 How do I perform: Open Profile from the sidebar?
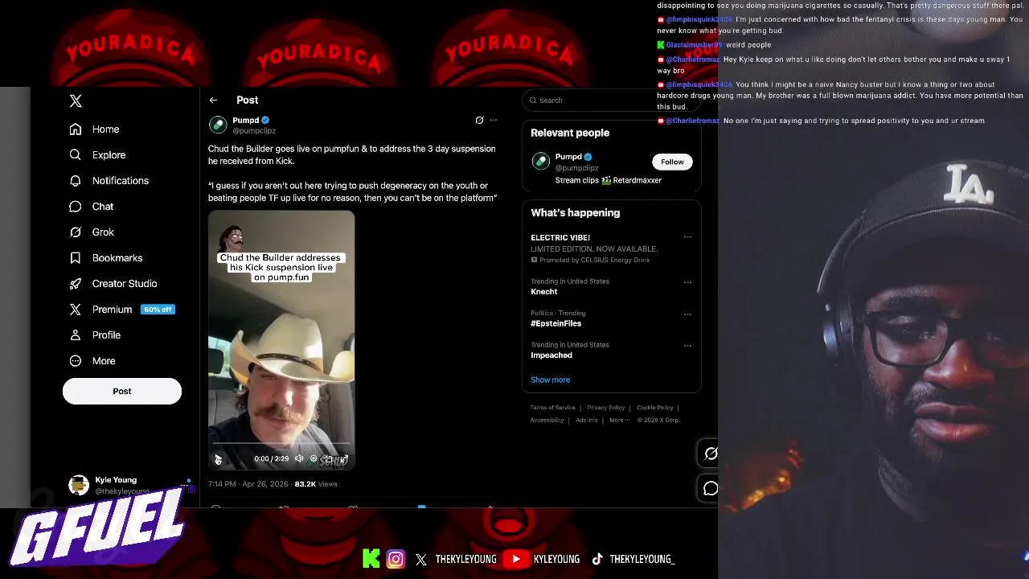[x=95, y=335]
